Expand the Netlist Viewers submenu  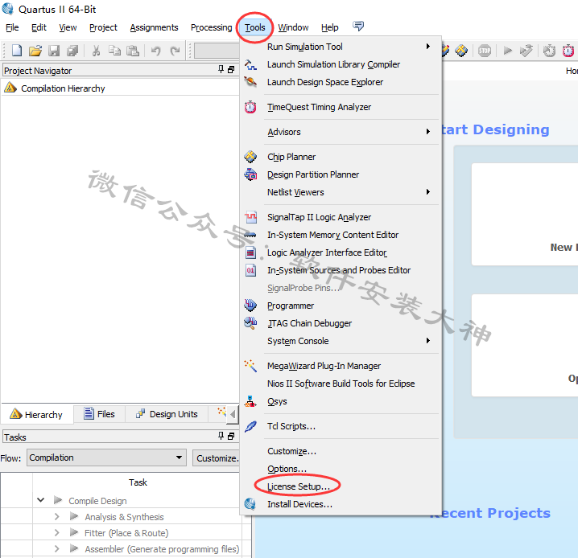click(x=341, y=192)
